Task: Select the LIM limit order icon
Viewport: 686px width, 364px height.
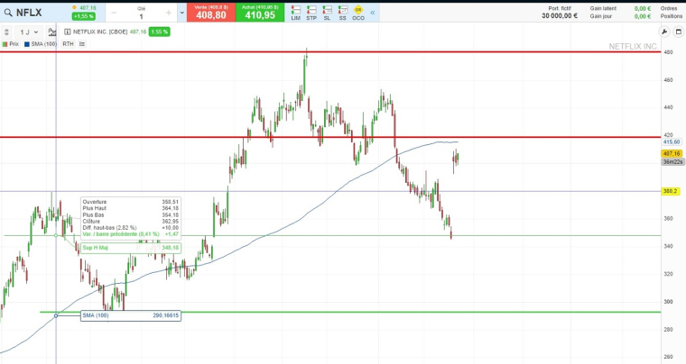Action: point(297,12)
